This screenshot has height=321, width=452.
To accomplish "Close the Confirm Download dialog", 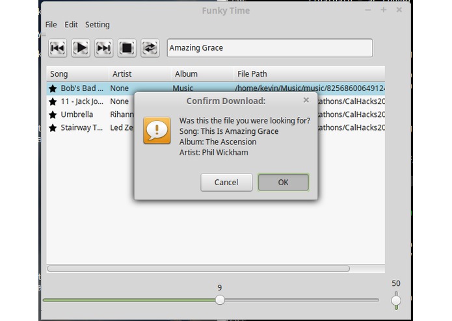I will tap(306, 100).
